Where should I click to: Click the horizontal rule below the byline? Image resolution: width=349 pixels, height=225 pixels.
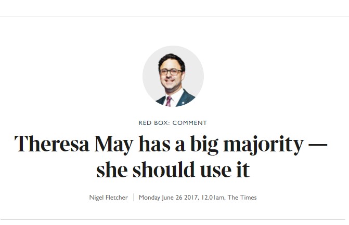click(174, 219)
